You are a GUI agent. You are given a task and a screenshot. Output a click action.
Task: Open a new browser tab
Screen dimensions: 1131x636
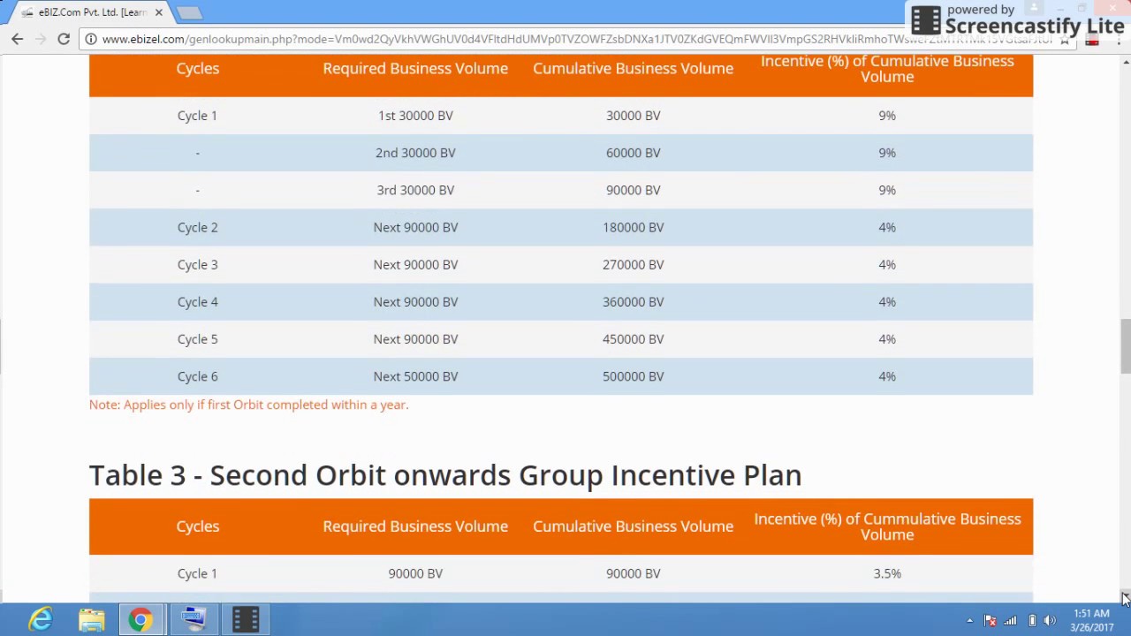click(x=189, y=12)
